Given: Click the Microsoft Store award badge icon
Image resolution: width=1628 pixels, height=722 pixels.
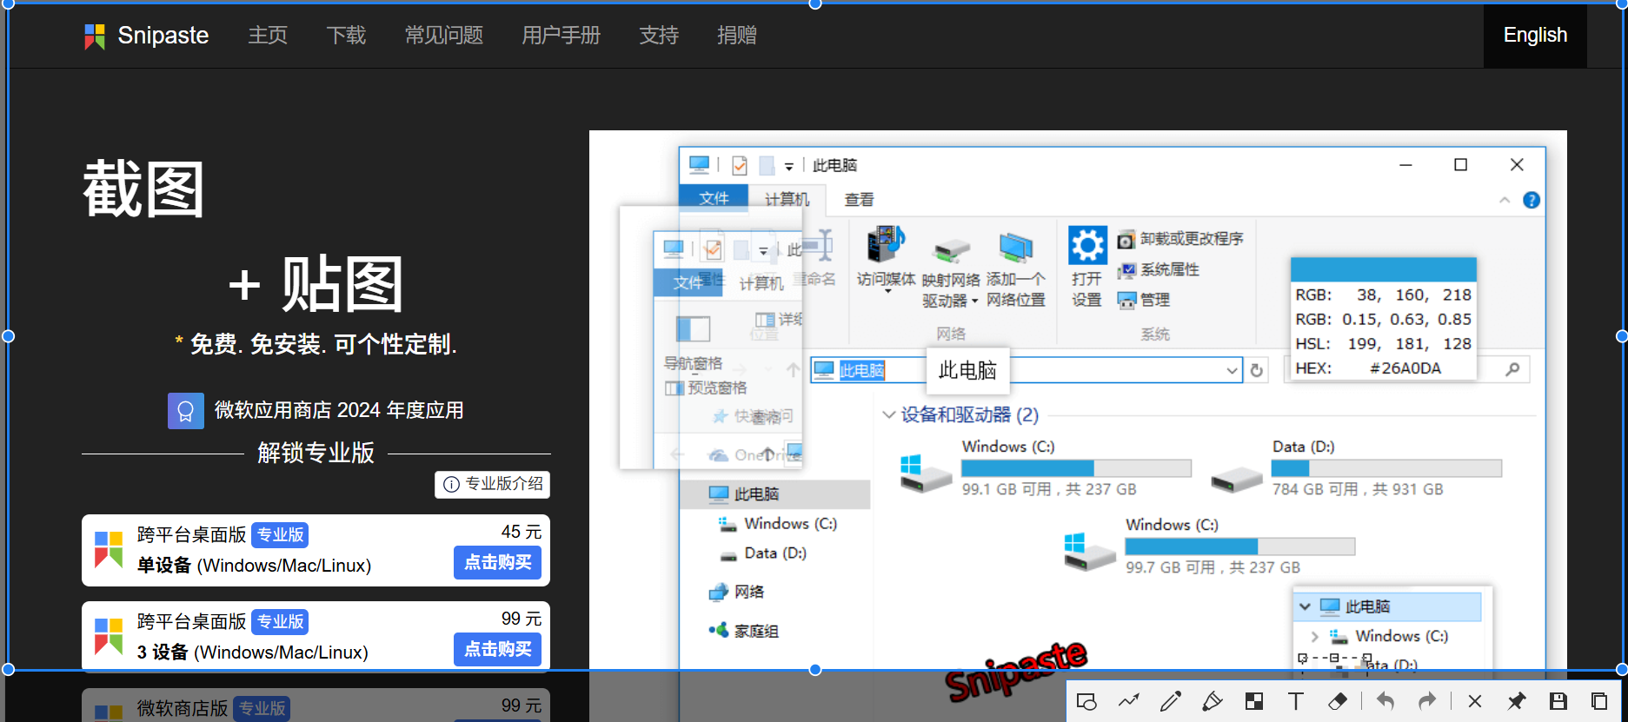Looking at the screenshot, I should click(x=185, y=411).
